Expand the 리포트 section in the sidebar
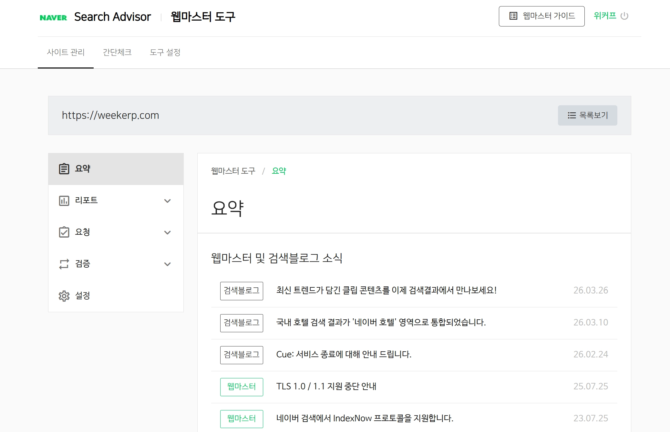Screen dimensions: 670x432 pyautogui.click(x=168, y=201)
